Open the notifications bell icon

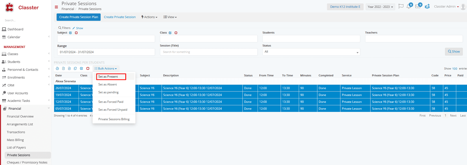tap(409, 6)
